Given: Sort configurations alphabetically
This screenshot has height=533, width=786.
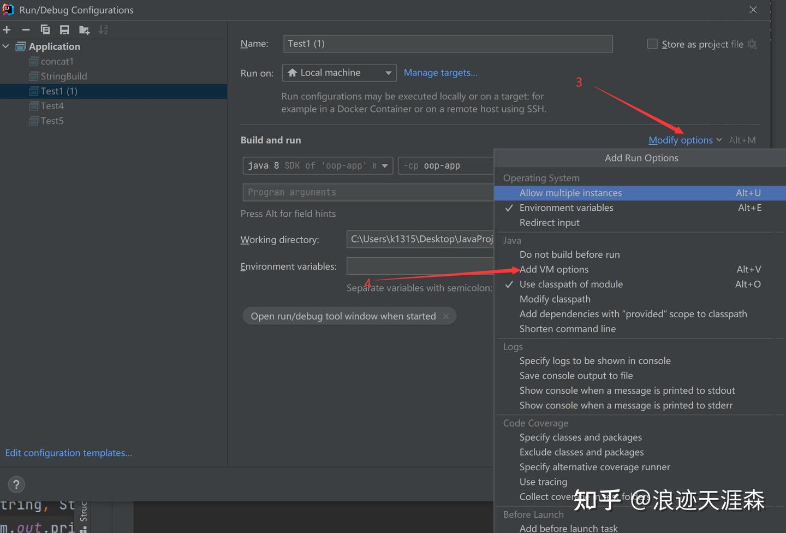Looking at the screenshot, I should tap(103, 29).
